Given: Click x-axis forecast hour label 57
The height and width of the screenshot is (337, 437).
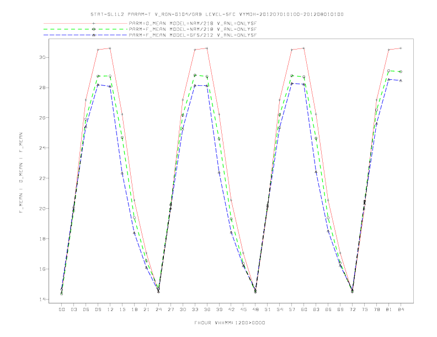Looking at the screenshot, I should (x=292, y=309).
